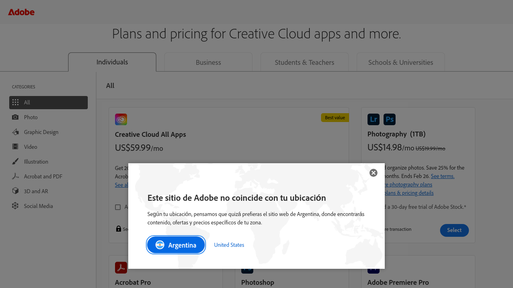Open the Students & Teachers tab
513x288 pixels.
[304, 62]
